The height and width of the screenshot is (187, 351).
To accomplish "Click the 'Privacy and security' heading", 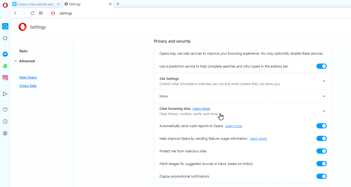I will [x=172, y=41].
